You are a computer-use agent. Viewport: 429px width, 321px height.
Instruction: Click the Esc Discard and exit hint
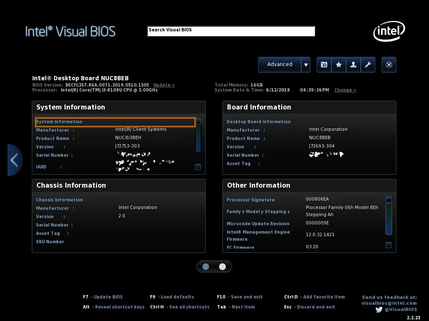[x=310, y=307]
